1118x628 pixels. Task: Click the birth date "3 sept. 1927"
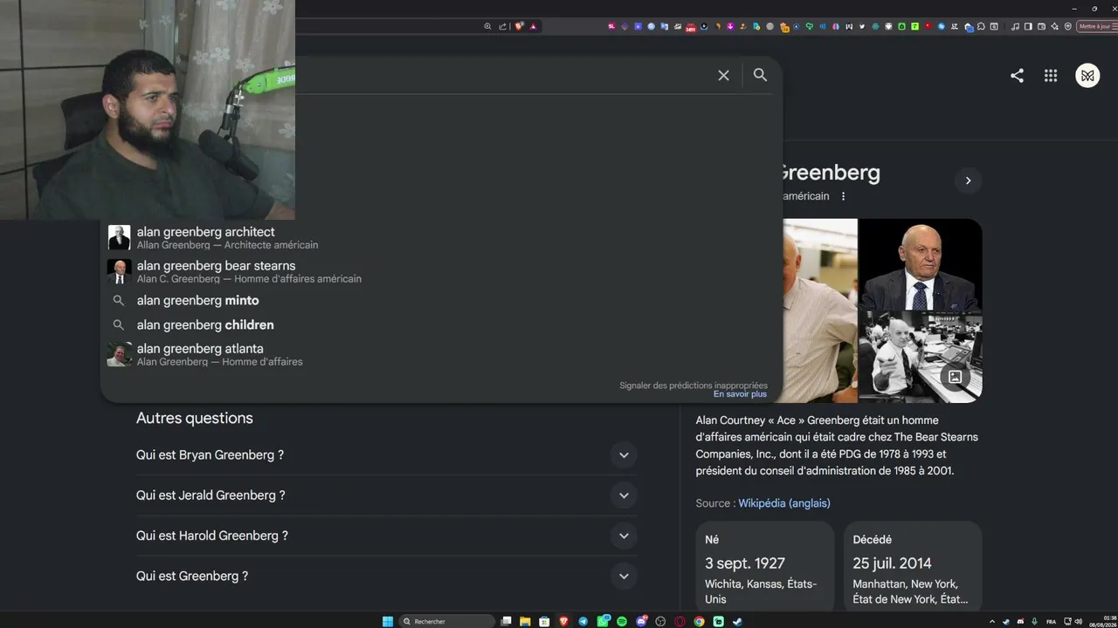point(745,563)
